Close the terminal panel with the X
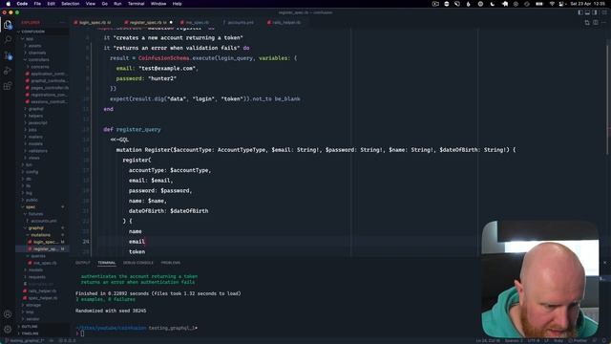This screenshot has height=344, width=611. [x=604, y=263]
